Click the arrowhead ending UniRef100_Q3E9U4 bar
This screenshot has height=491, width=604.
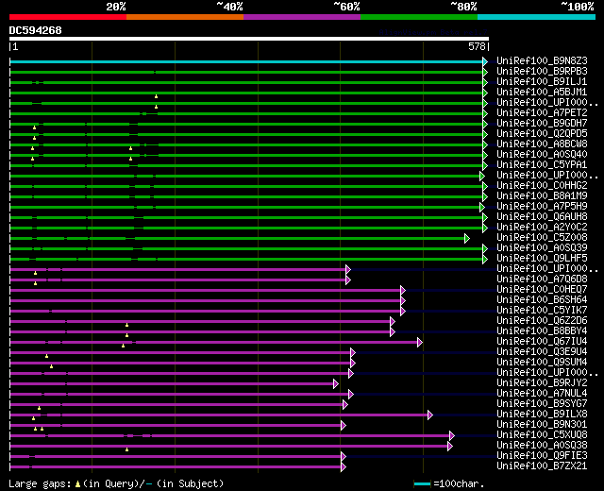pos(352,352)
